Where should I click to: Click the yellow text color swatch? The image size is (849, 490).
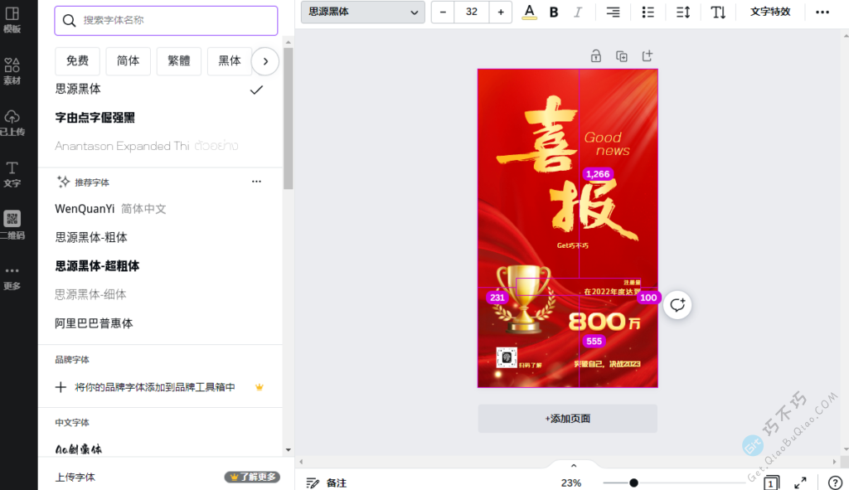pyautogui.click(x=531, y=12)
